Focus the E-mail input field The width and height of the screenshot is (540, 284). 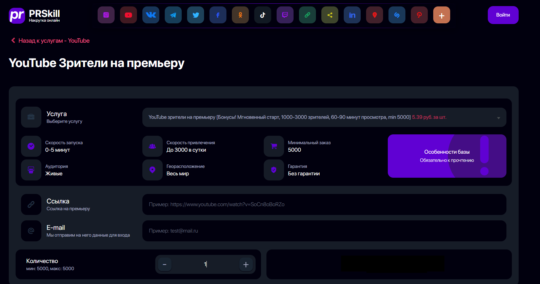pyautogui.click(x=324, y=231)
